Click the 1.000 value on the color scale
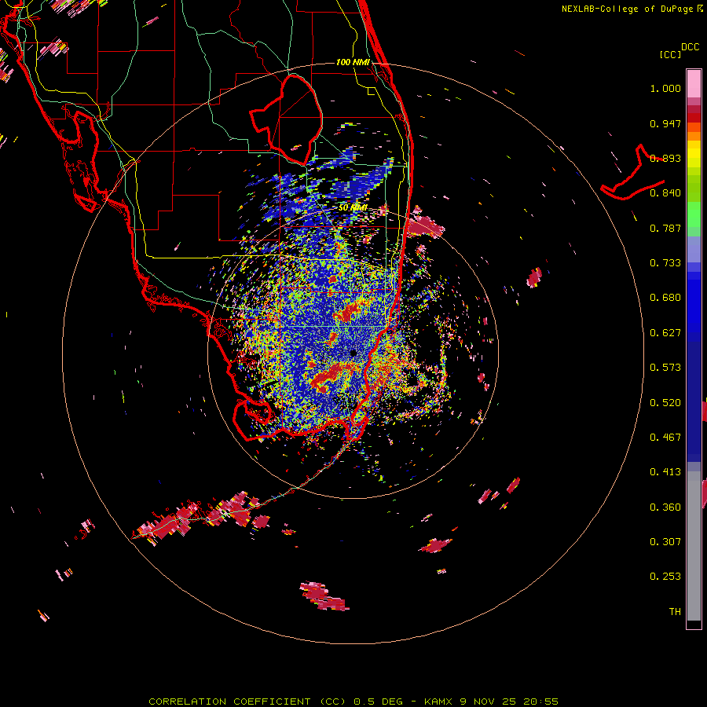The height and width of the screenshot is (707, 707). click(665, 88)
